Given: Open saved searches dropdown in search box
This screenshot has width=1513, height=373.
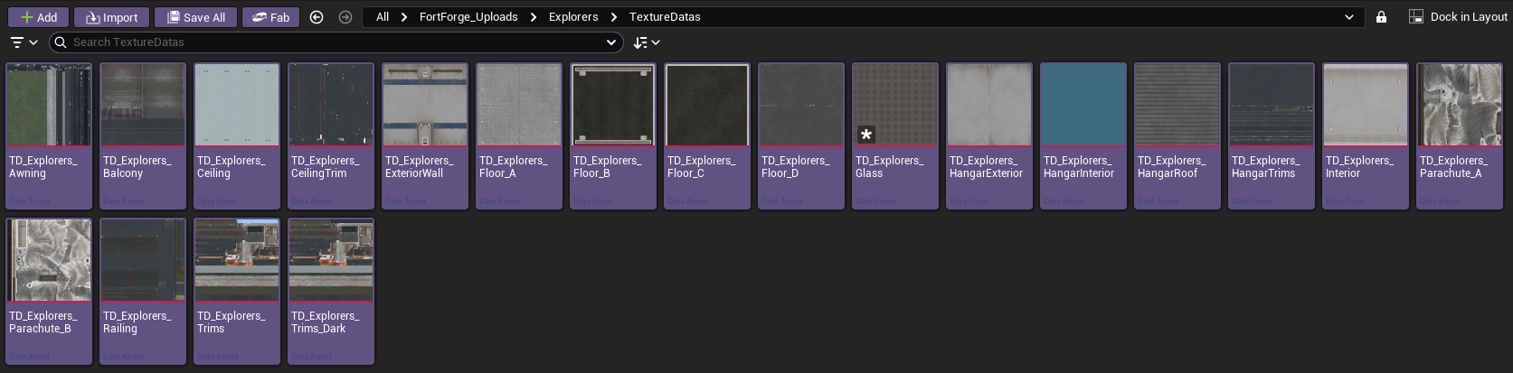Looking at the screenshot, I should click(x=611, y=42).
